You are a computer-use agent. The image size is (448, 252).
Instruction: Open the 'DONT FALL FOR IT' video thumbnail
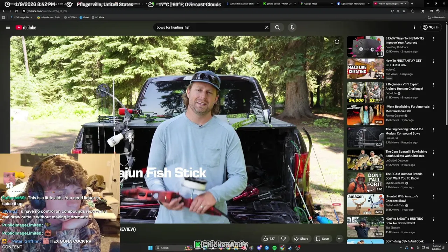[365, 182]
